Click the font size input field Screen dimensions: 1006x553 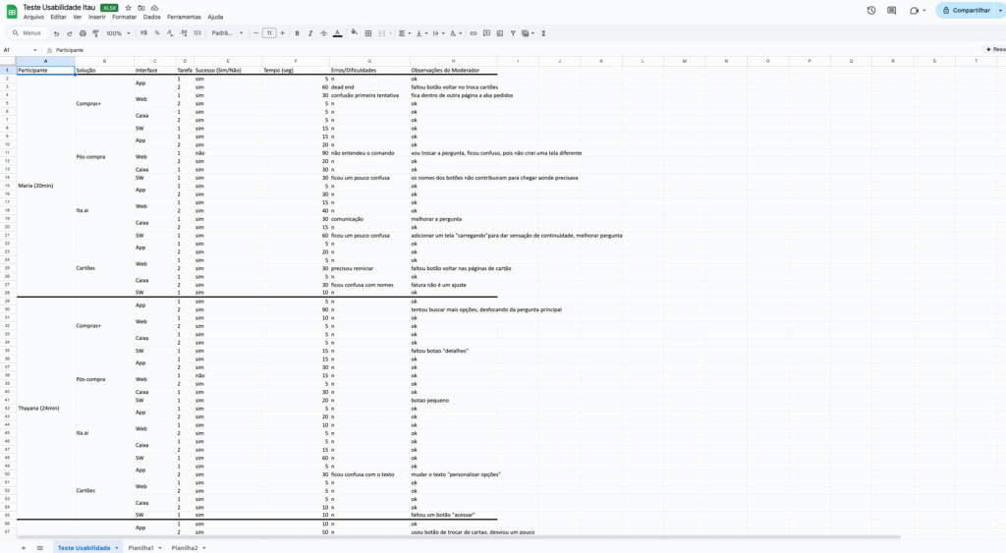click(269, 33)
